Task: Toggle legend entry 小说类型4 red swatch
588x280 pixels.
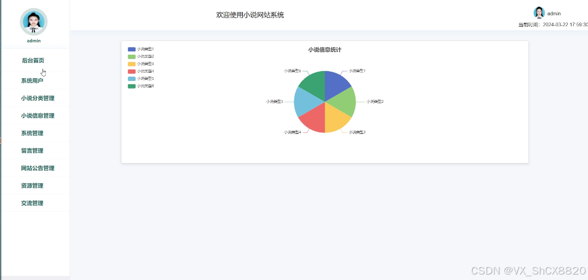Action: [132, 71]
